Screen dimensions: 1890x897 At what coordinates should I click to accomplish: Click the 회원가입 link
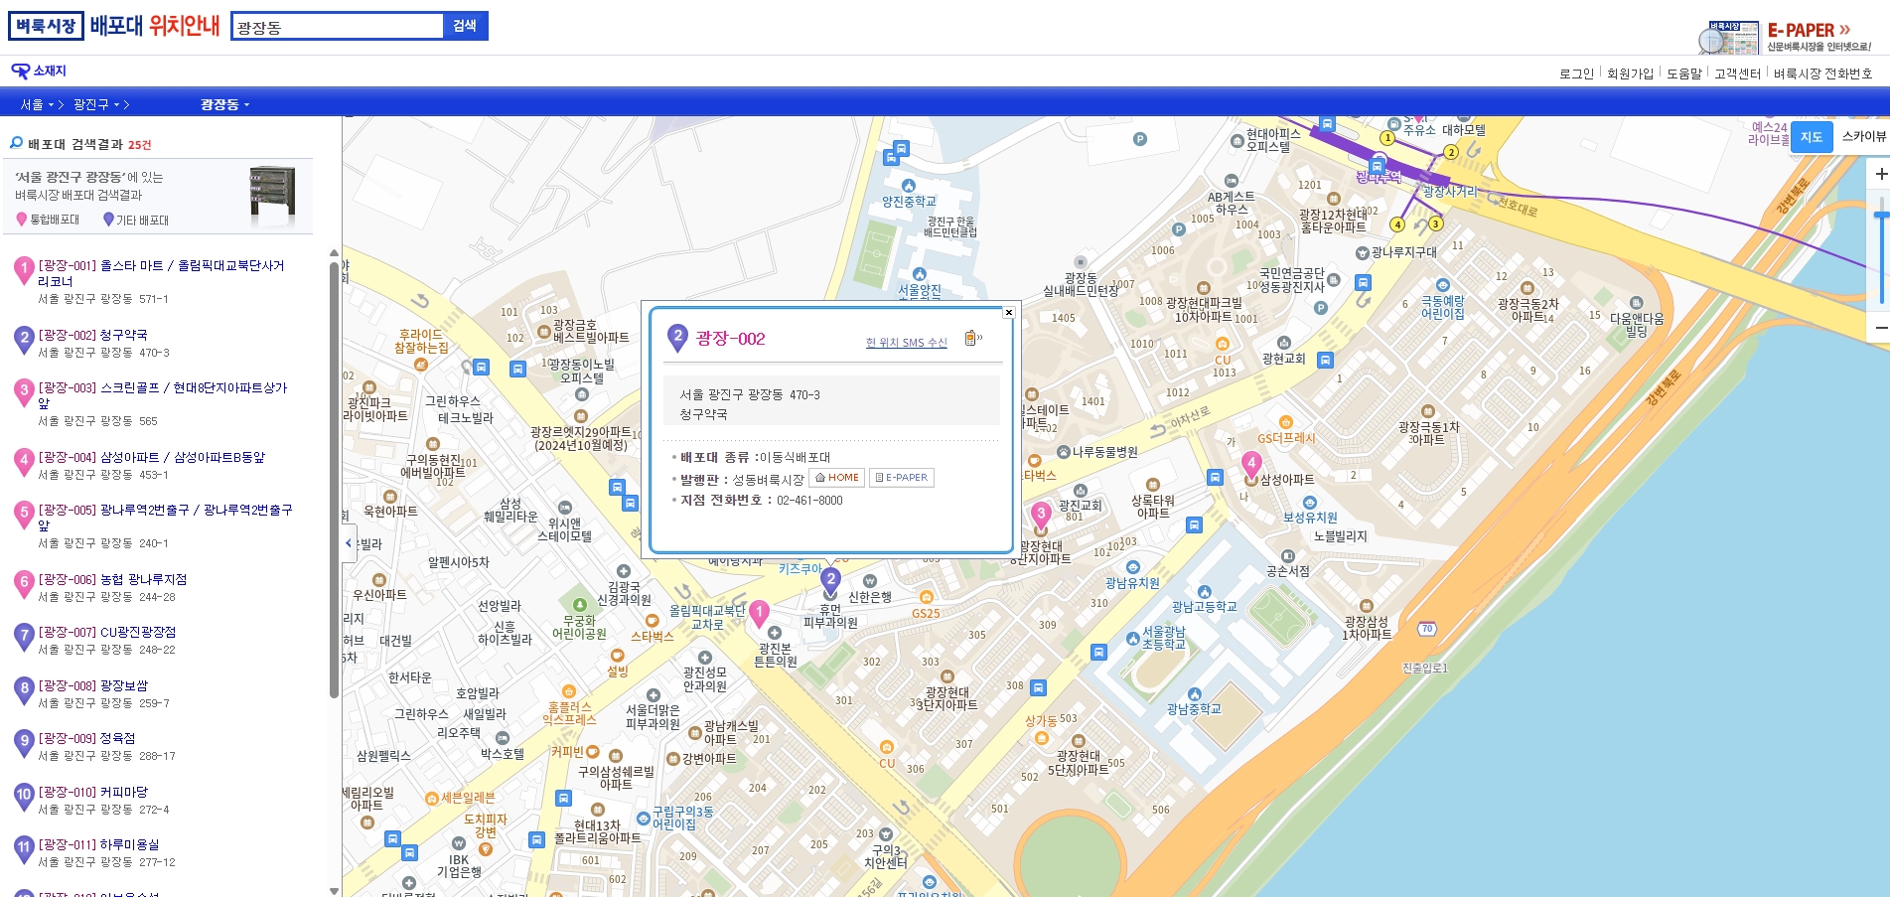pos(1630,74)
